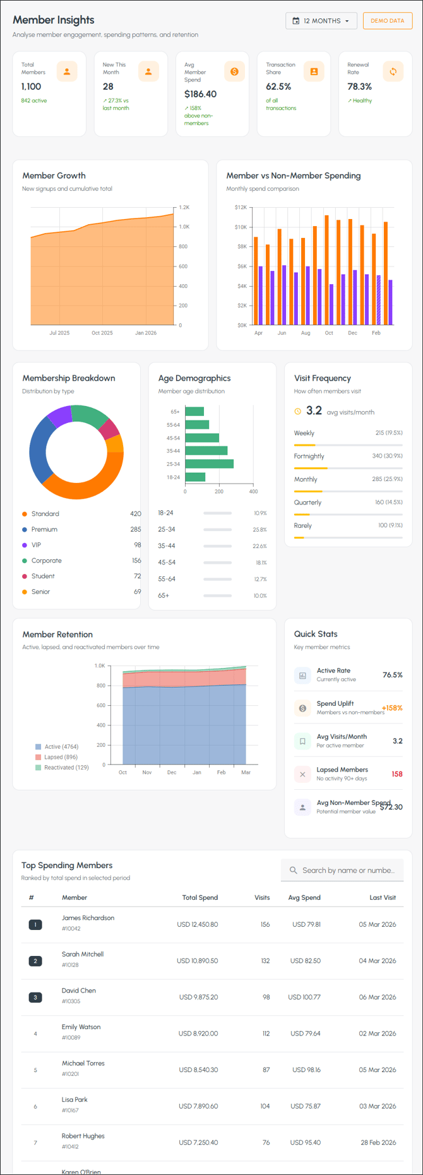Screen dimensions: 423x1175
Task: Toggle the Reactivated (129) legend entry
Action: [x=62, y=767]
